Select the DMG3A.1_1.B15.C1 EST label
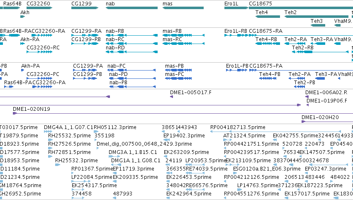 tap(133, 152)
